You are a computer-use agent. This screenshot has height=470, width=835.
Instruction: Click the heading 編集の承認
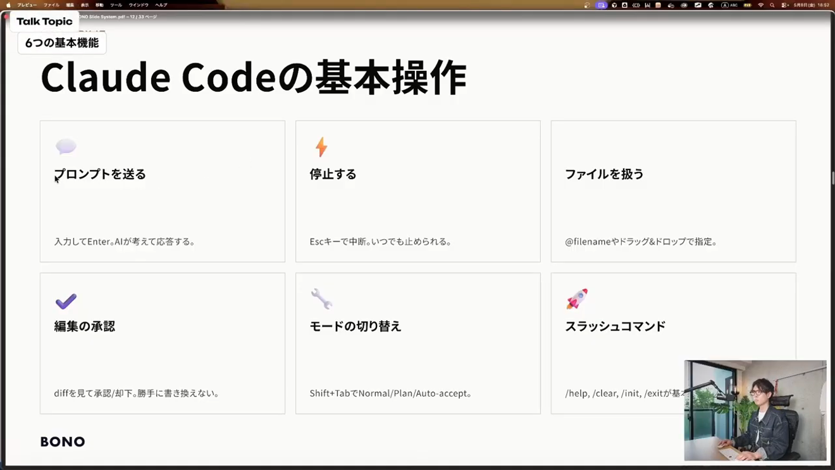[x=85, y=326]
